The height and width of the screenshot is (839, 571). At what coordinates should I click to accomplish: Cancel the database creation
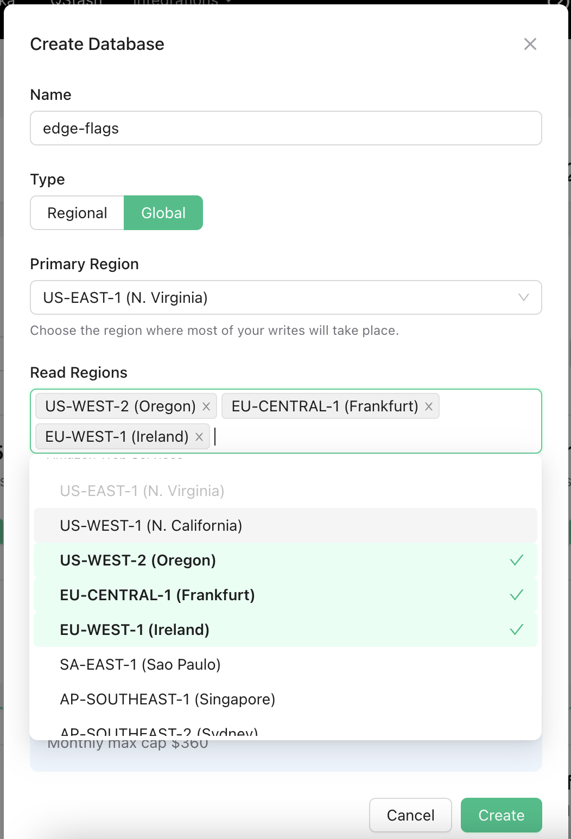[410, 815]
